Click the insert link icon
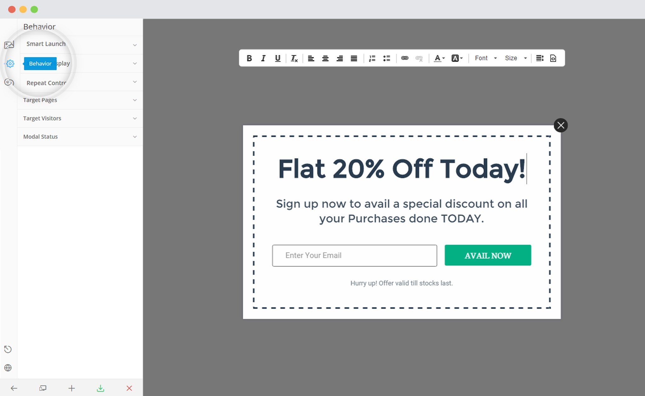 tap(404, 58)
